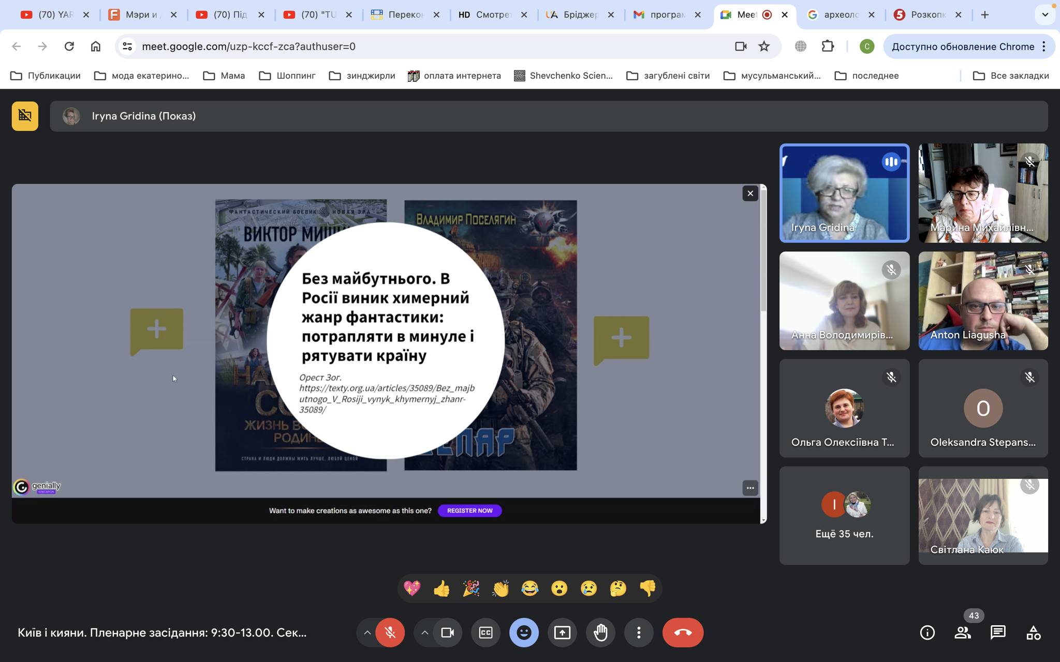
Task: Open the Мама bookmarks folder
Action: tap(224, 76)
